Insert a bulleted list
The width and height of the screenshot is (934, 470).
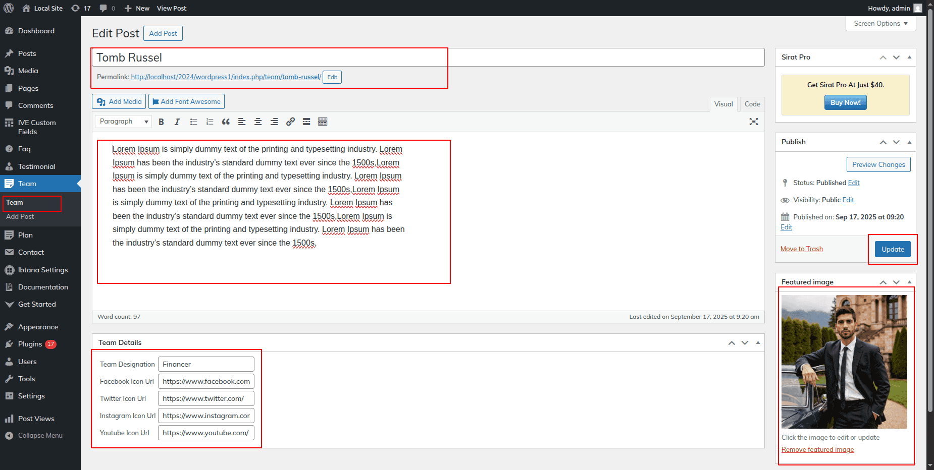tap(193, 122)
